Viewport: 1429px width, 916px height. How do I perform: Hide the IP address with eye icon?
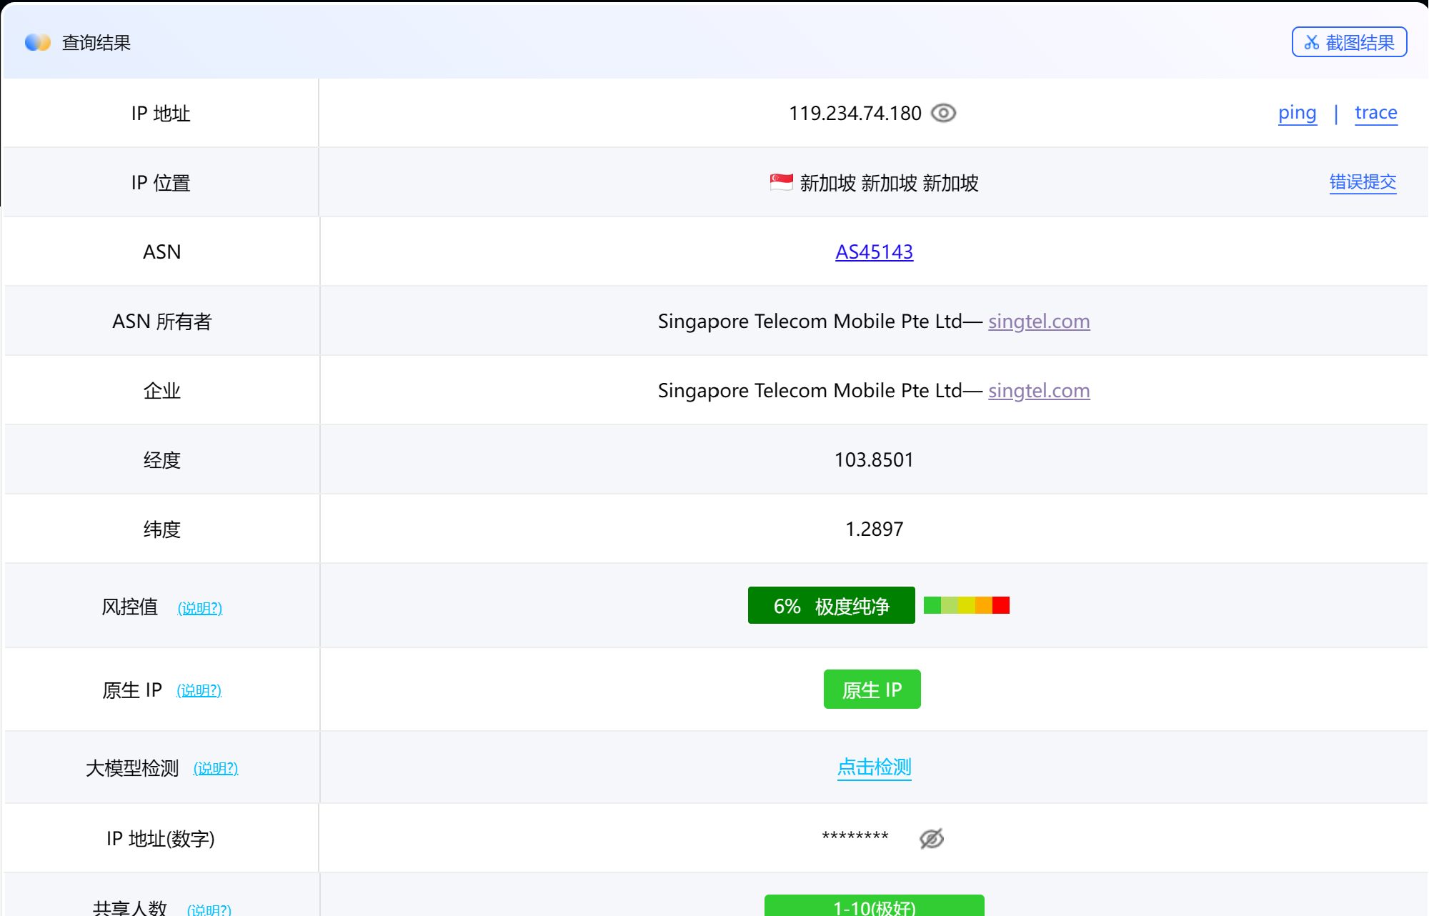tap(943, 113)
